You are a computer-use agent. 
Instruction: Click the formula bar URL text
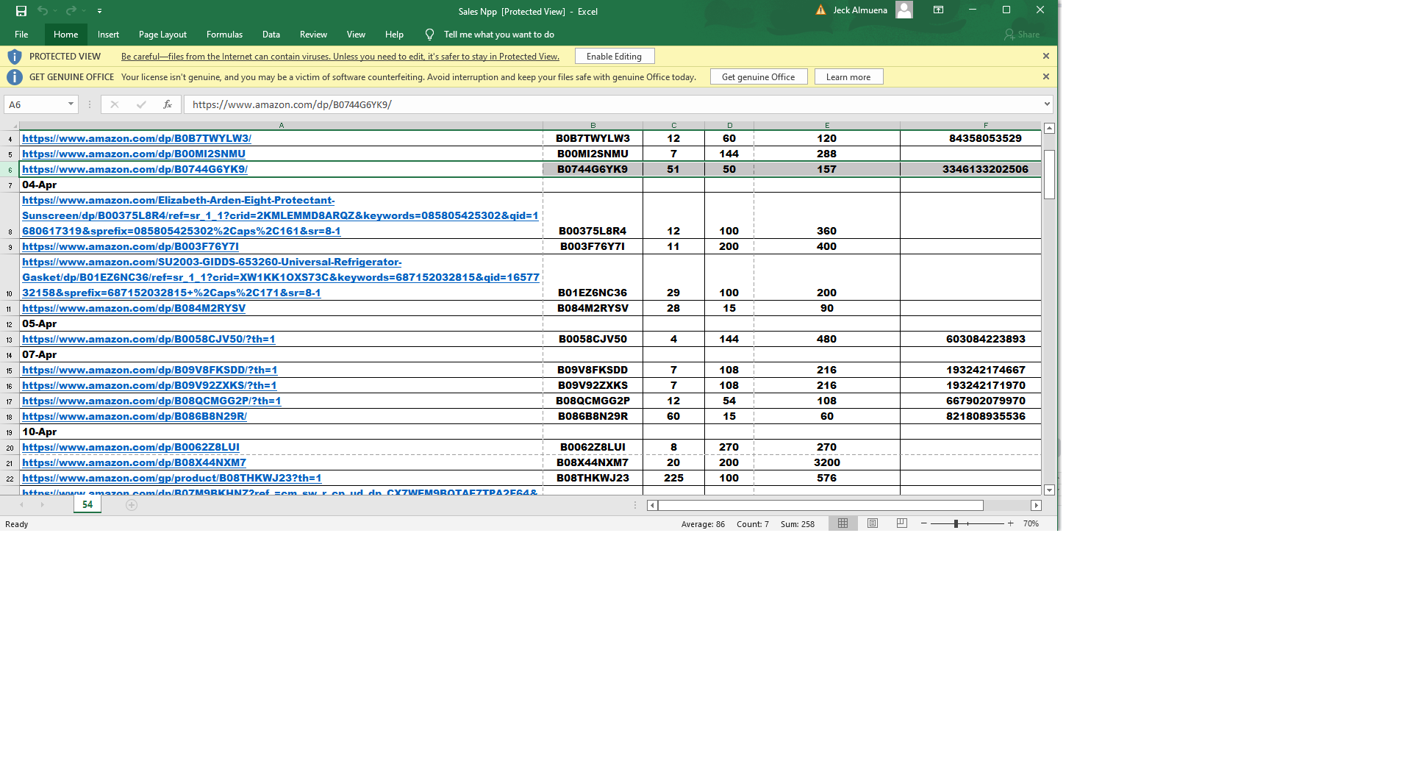[292, 104]
